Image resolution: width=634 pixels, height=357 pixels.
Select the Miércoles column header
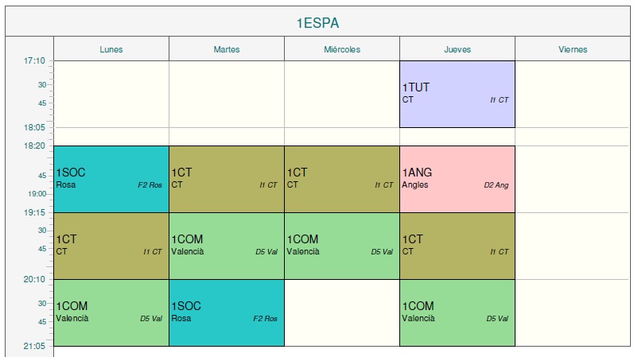pos(342,49)
